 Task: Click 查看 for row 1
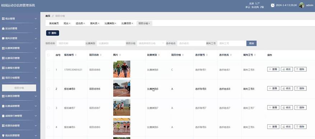[273, 69]
